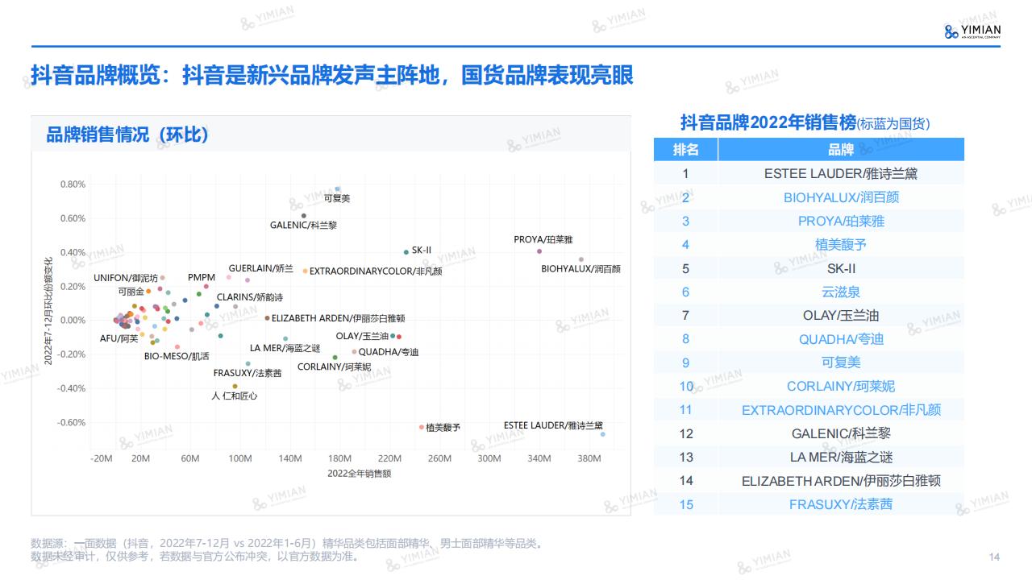Click rank number 1 in table

686,173
